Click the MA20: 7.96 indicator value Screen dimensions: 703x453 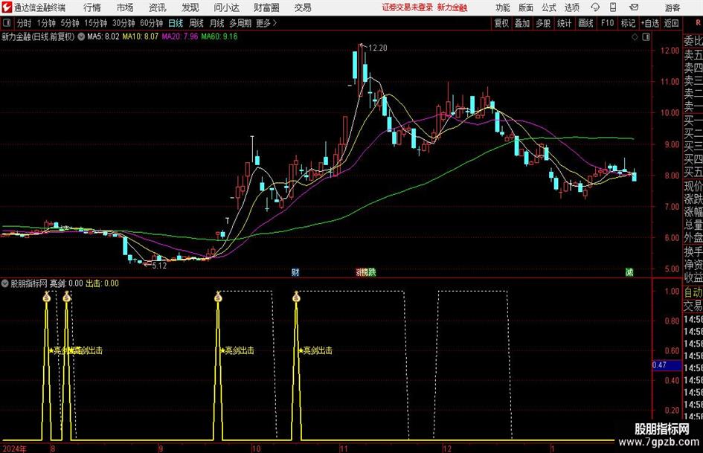point(180,36)
